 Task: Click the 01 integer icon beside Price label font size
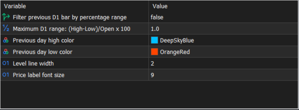point(6,75)
